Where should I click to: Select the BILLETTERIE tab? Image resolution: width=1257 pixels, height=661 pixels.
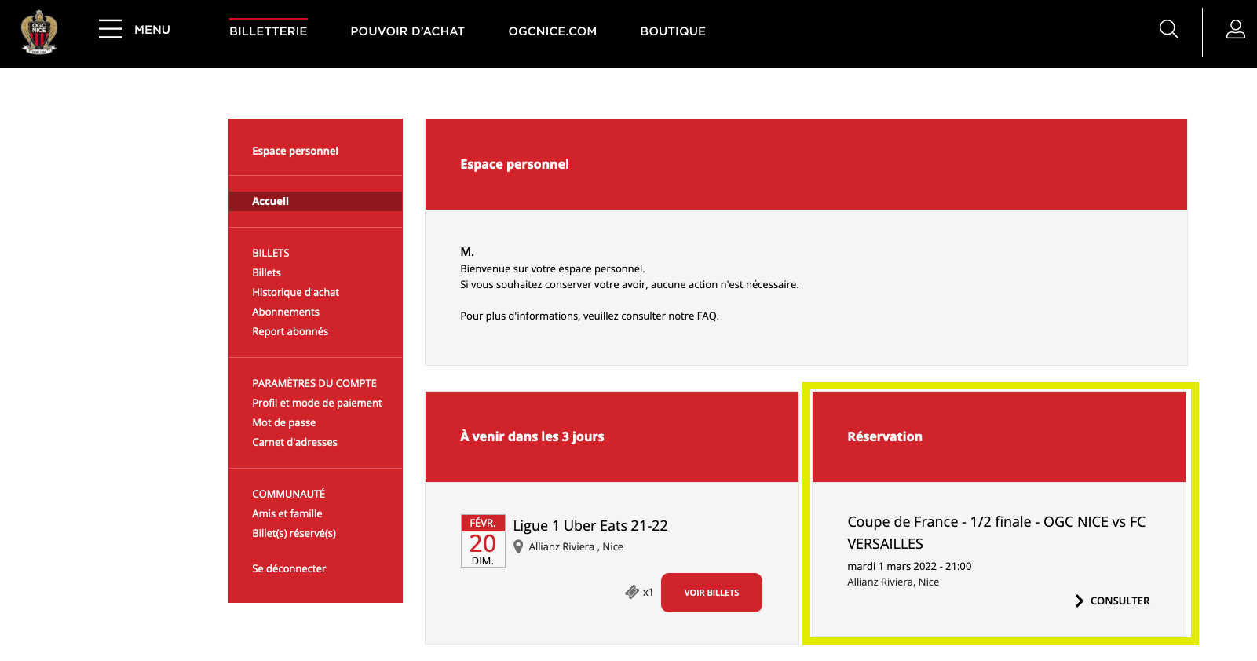point(269,31)
